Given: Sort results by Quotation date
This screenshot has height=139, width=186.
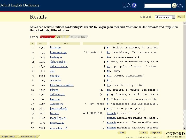Looking at the screenshot, I should (78, 37).
